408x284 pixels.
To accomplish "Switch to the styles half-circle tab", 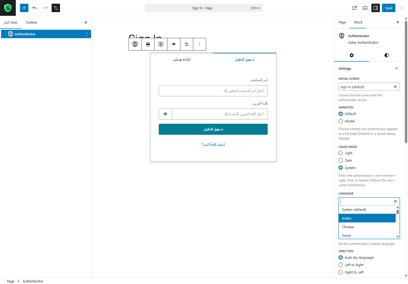I will click(x=386, y=55).
